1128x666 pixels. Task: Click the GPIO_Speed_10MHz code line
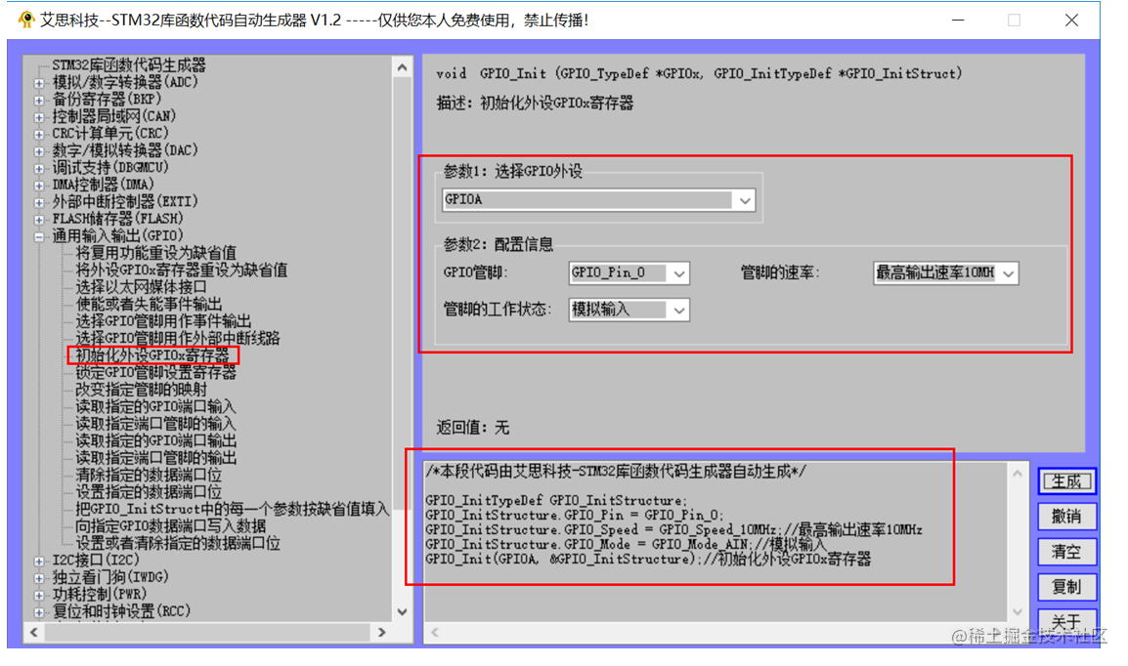point(673,530)
